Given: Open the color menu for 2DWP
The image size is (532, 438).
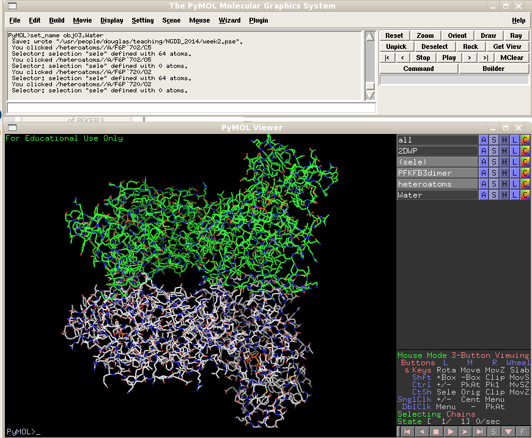Looking at the screenshot, I should [x=525, y=151].
